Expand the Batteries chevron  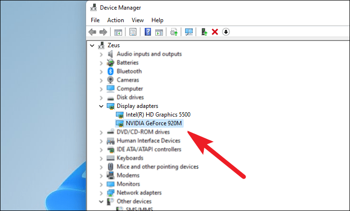click(x=101, y=63)
